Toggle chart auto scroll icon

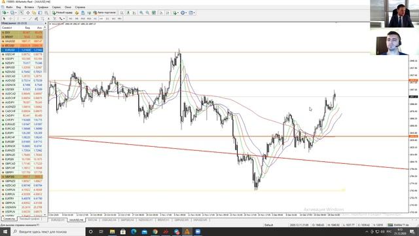[x=162, y=12]
